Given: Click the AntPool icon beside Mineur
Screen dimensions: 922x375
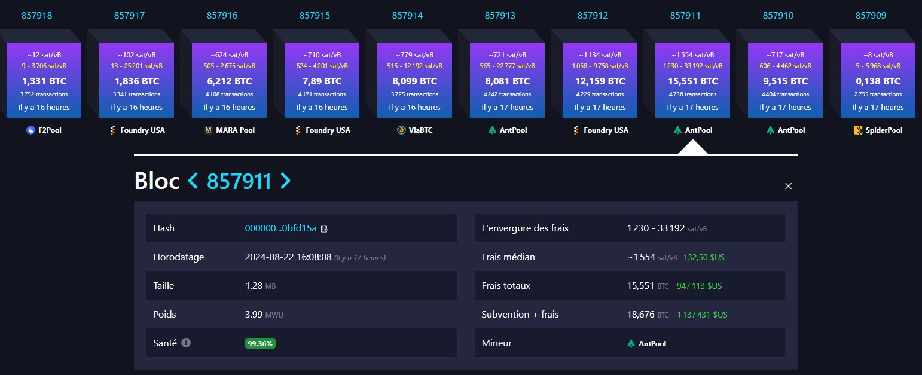Looking at the screenshot, I should pyautogui.click(x=631, y=343).
